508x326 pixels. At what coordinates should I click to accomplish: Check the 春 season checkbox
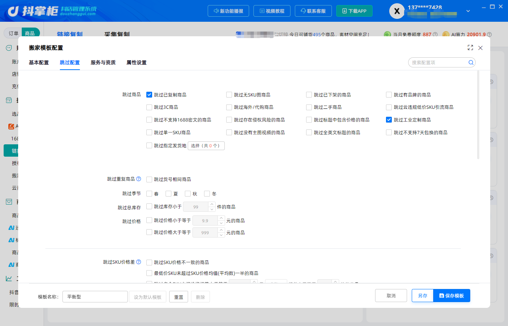[x=149, y=194]
